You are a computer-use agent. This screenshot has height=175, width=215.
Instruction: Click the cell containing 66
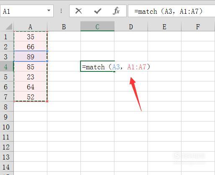click(31, 47)
